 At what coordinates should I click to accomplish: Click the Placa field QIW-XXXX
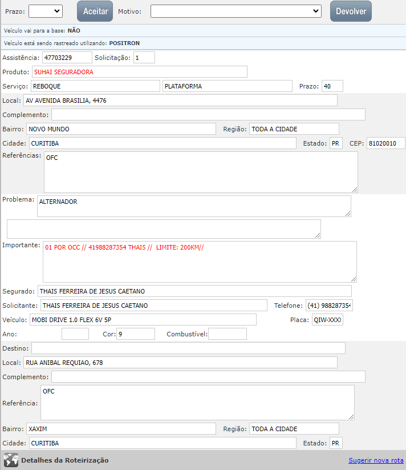(x=327, y=320)
